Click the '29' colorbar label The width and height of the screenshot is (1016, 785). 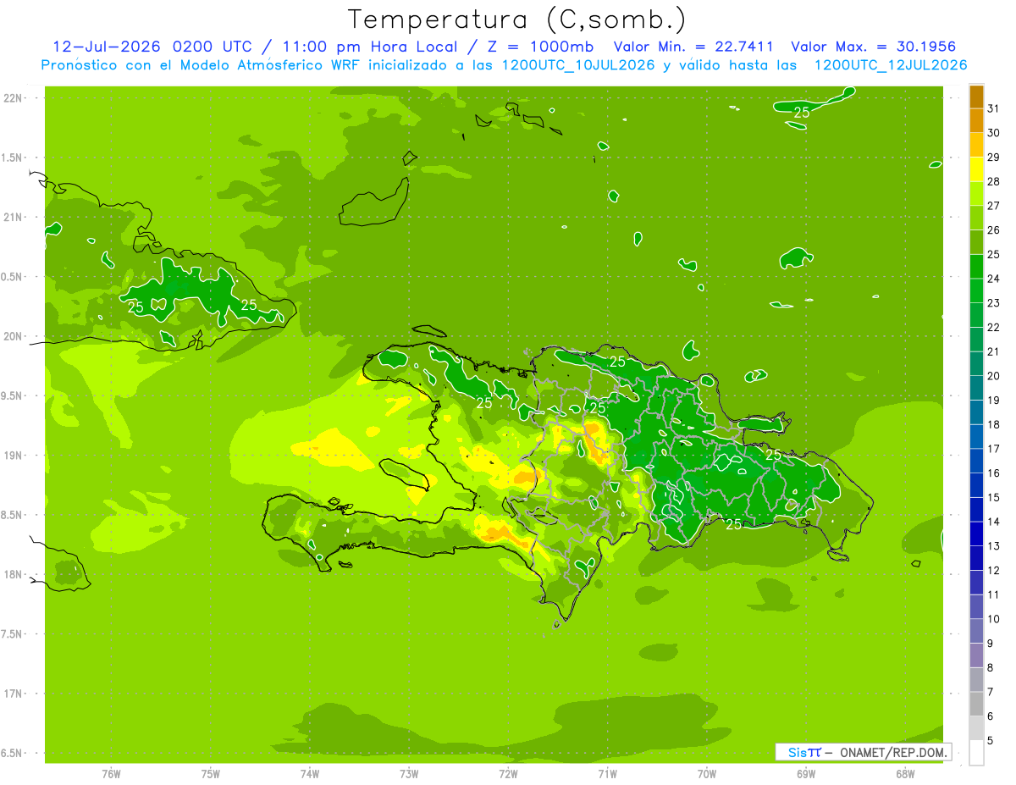pos(994,157)
